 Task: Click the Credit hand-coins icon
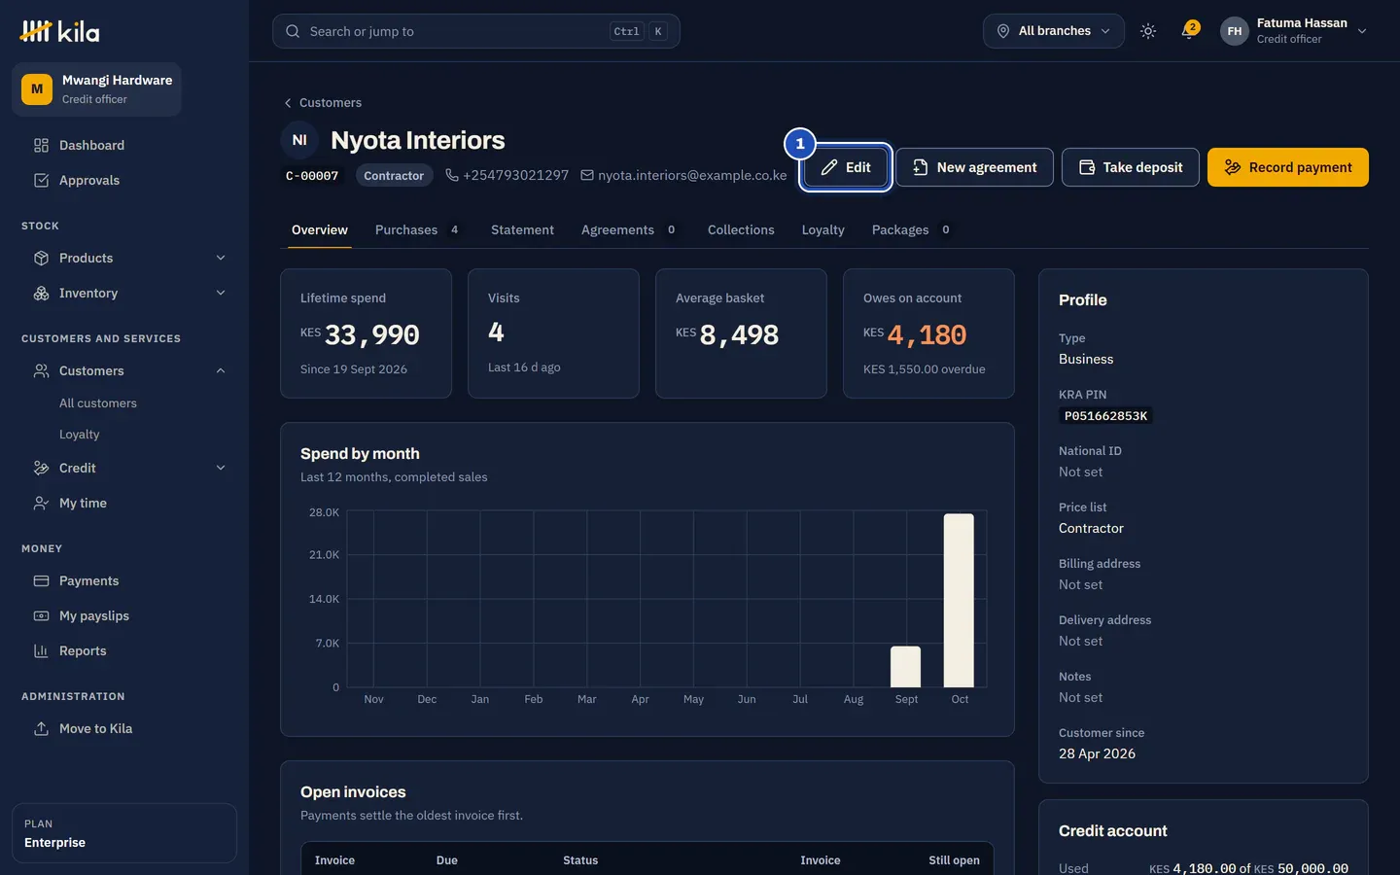point(41,469)
